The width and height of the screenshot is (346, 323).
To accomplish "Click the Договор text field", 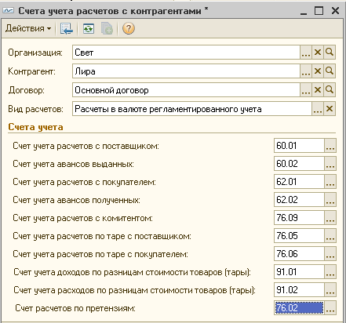I will [186, 90].
